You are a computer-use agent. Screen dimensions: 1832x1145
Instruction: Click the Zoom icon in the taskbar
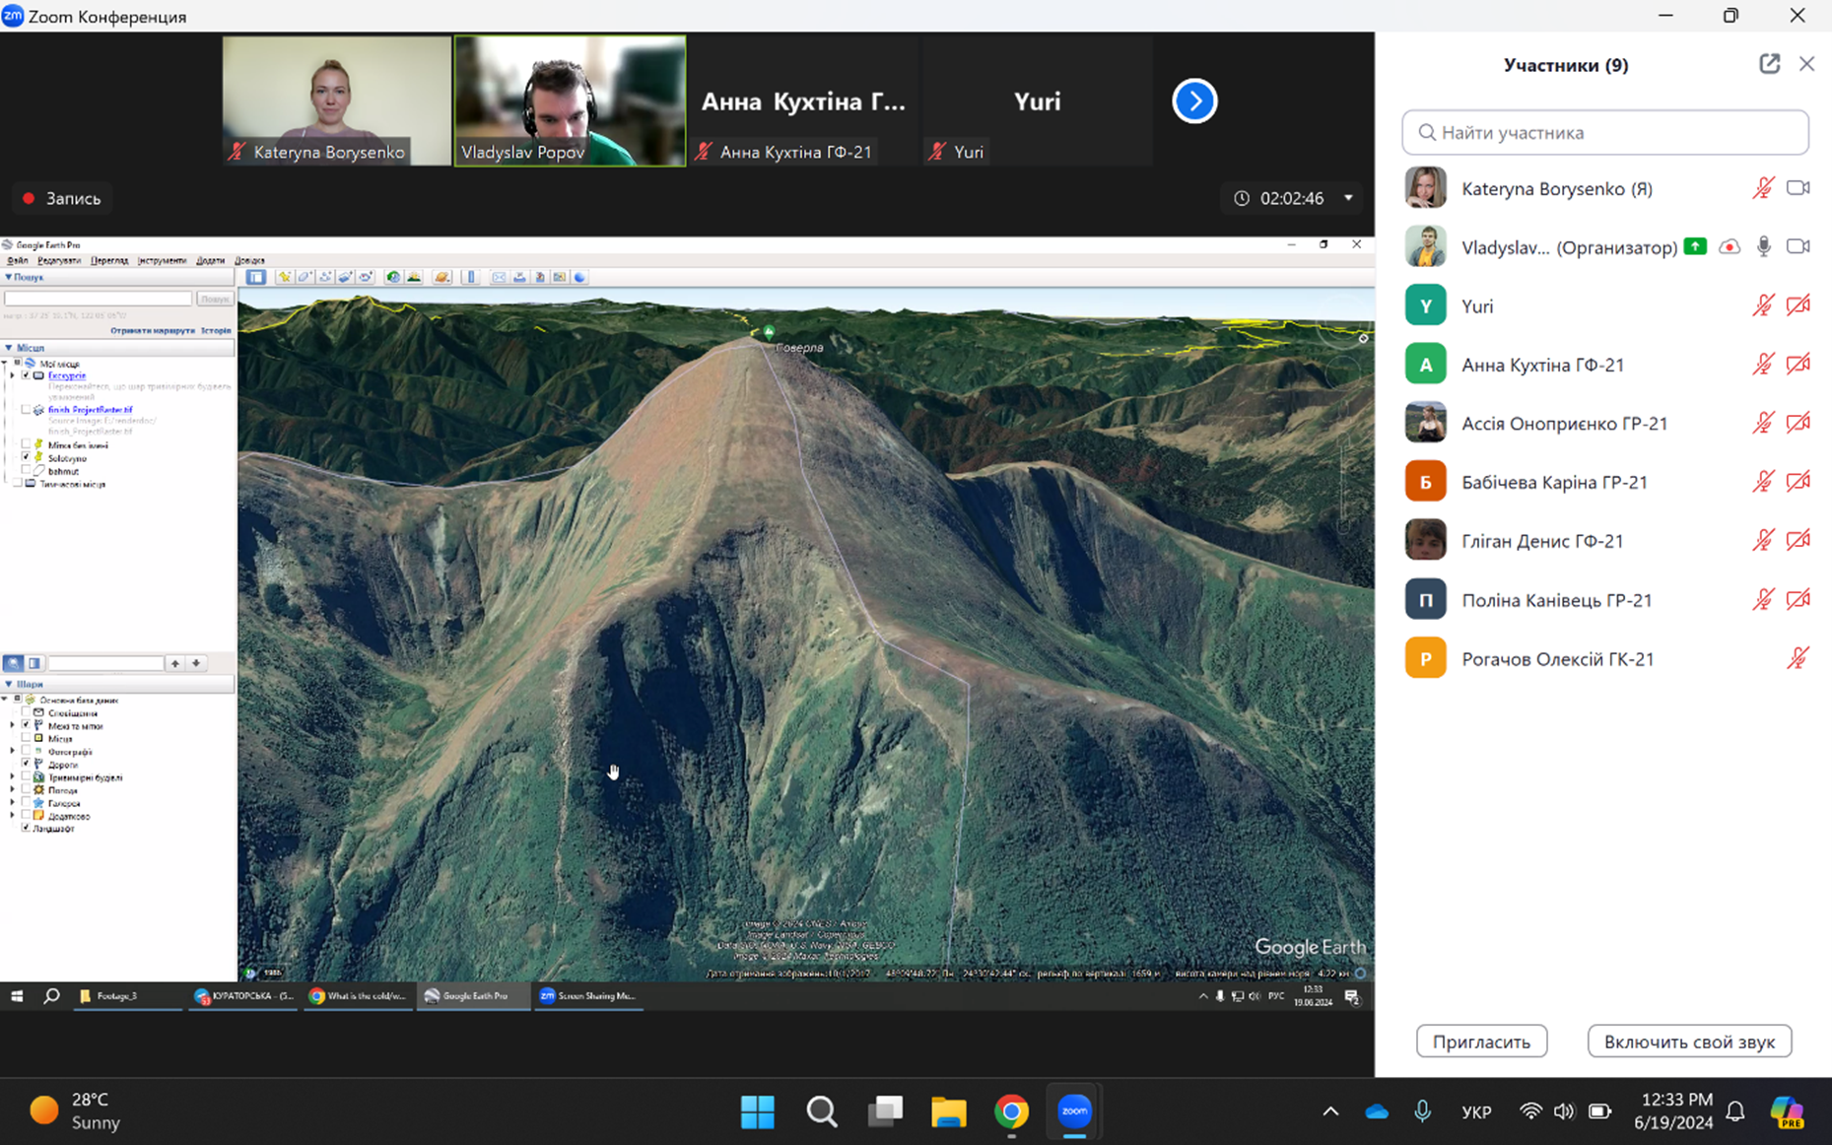[1074, 1111]
